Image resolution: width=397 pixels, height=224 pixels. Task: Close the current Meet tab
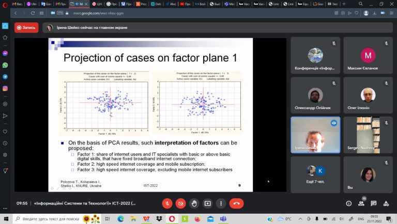(86, 4)
